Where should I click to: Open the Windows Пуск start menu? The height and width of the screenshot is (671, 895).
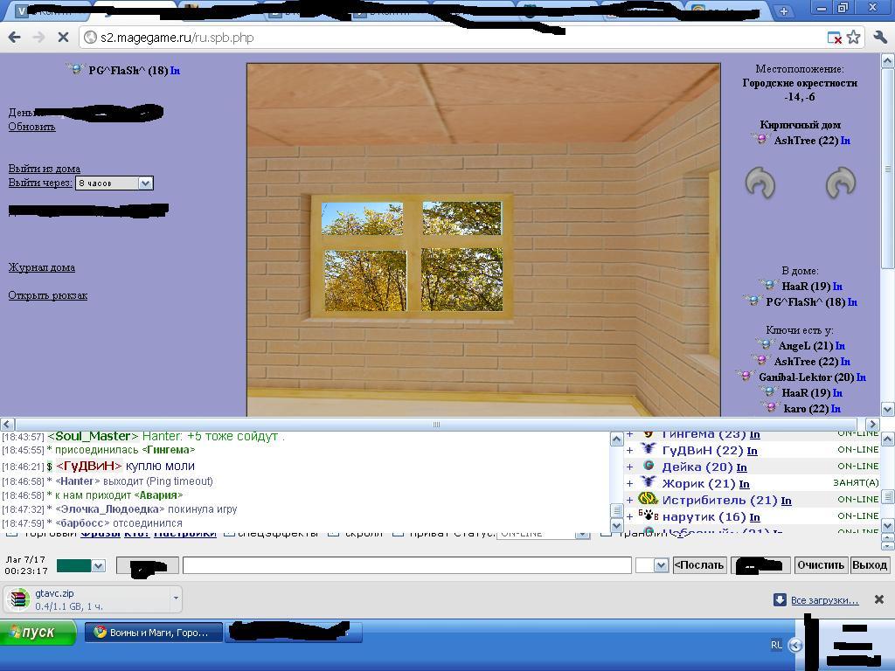click(38, 633)
